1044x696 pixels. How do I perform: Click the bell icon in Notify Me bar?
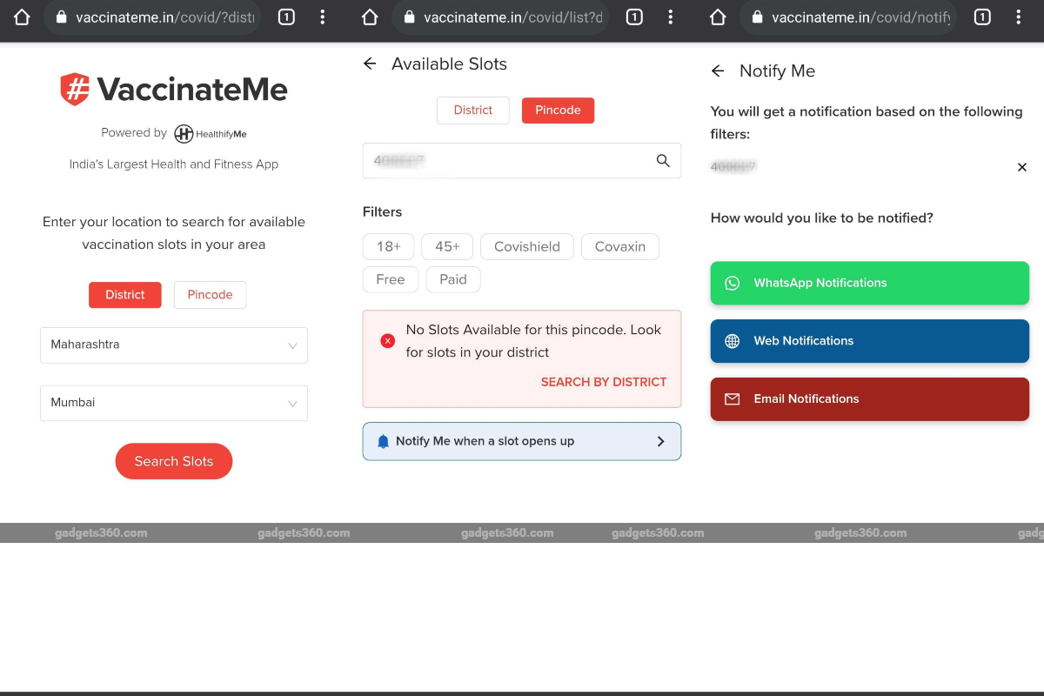click(x=384, y=442)
